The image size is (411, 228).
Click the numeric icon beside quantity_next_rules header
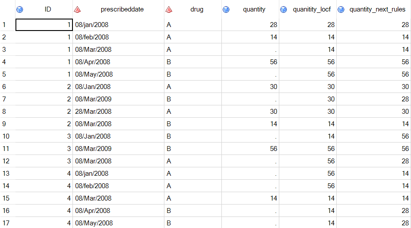pos(341,9)
